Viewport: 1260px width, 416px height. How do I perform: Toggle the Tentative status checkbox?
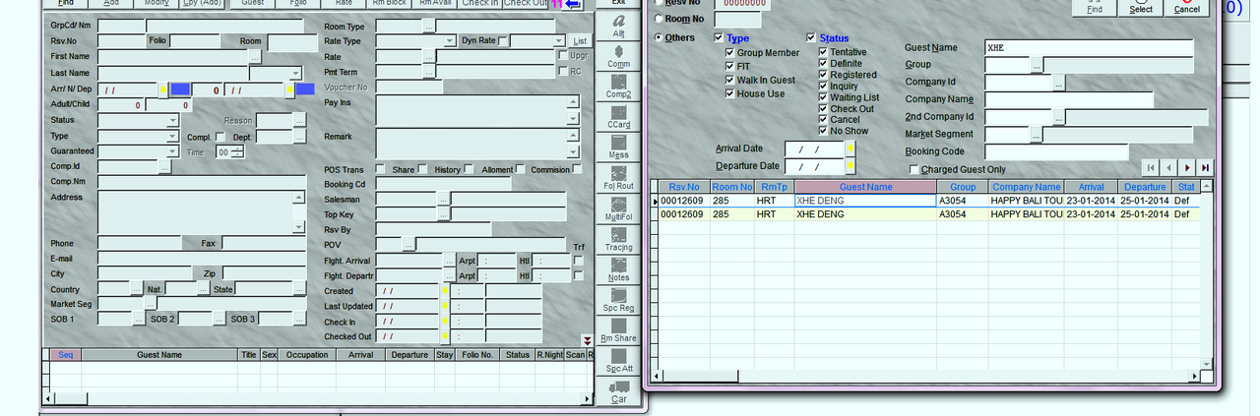(823, 52)
